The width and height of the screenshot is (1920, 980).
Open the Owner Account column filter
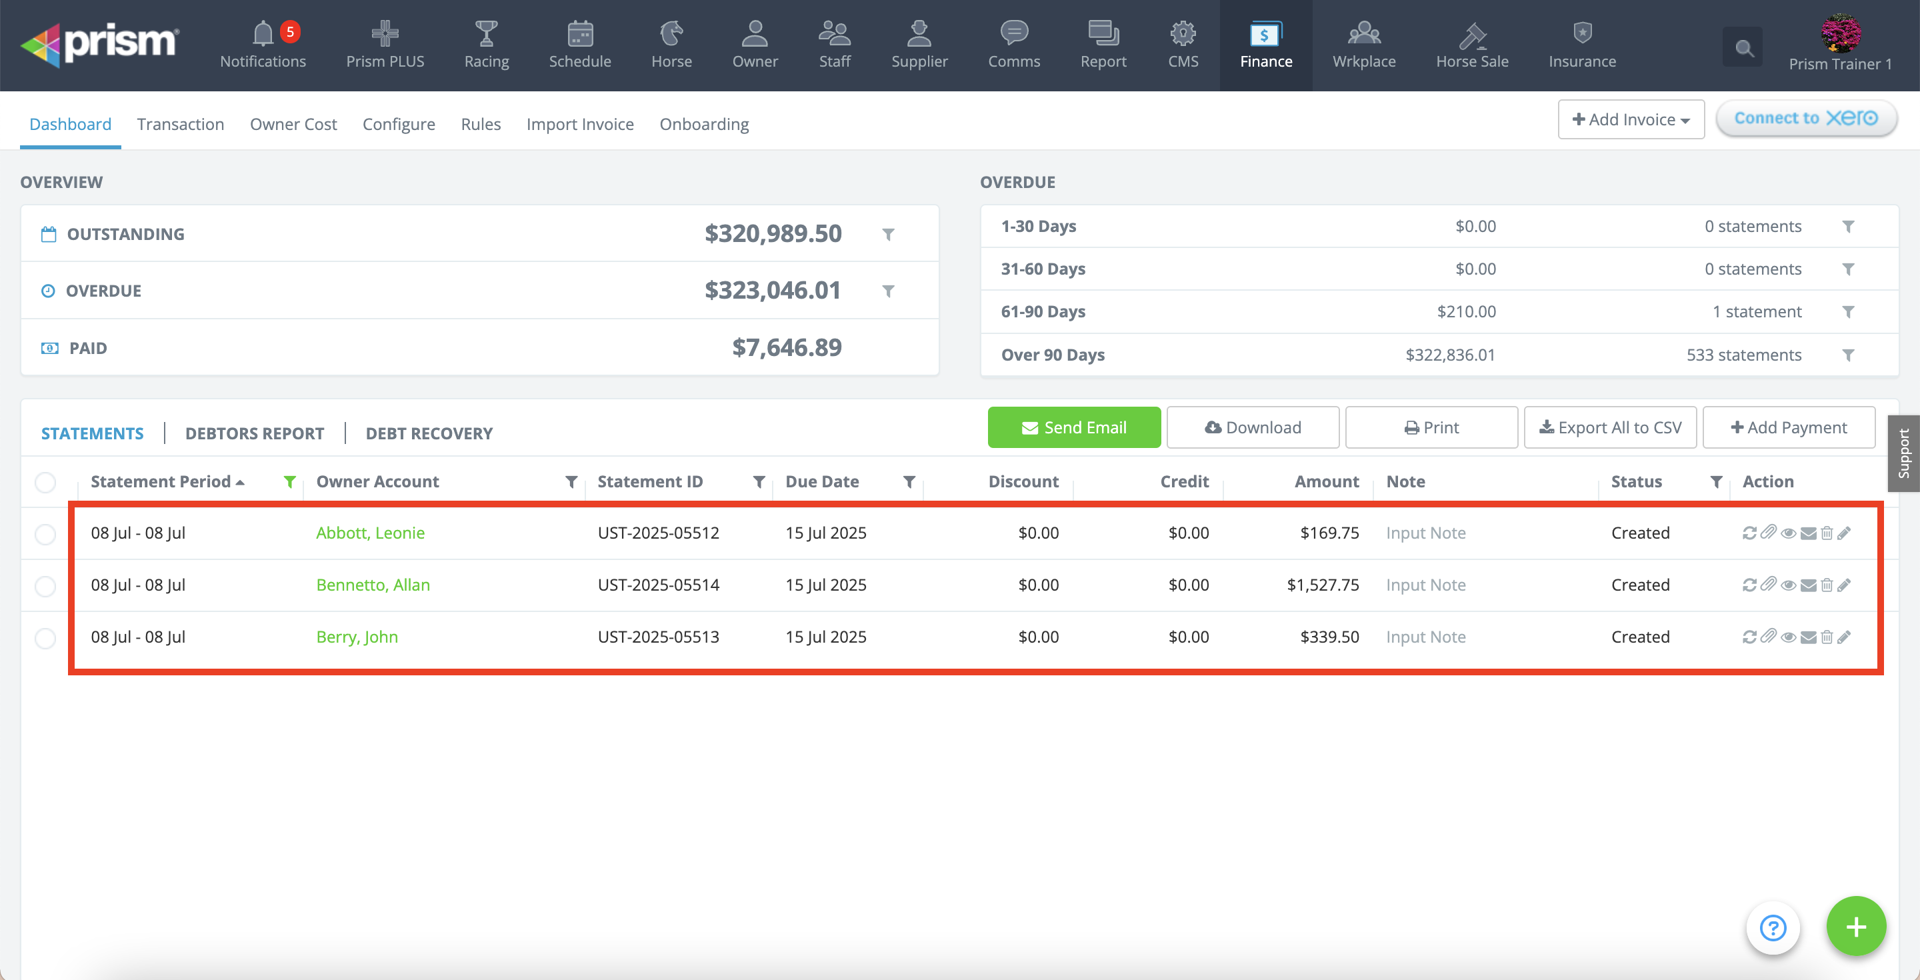pyautogui.click(x=571, y=482)
